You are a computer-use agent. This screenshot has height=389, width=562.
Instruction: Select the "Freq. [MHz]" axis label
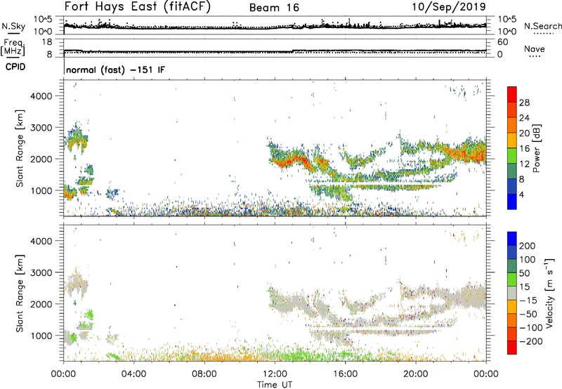13,47
